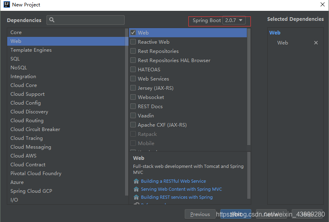
Task: Select the Spring Cloud GCP category
Action: coord(66,191)
